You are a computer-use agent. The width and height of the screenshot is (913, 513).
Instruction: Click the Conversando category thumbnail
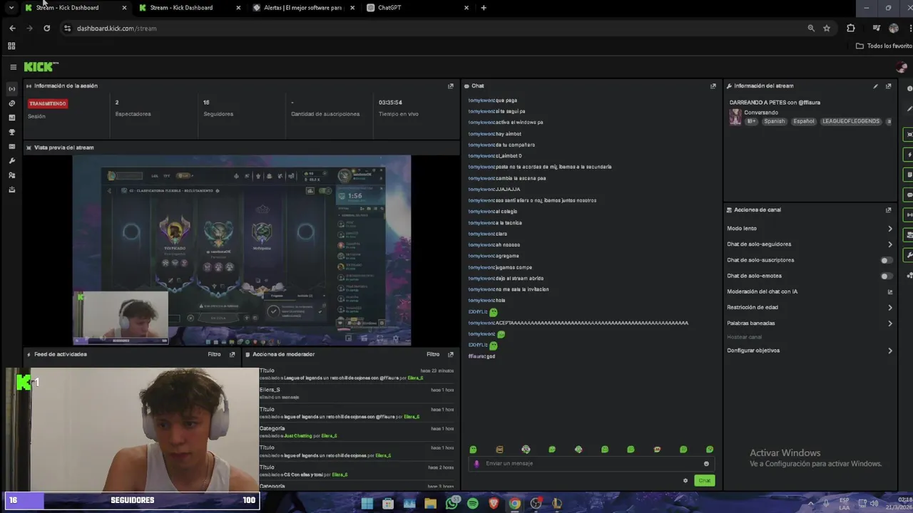735,117
